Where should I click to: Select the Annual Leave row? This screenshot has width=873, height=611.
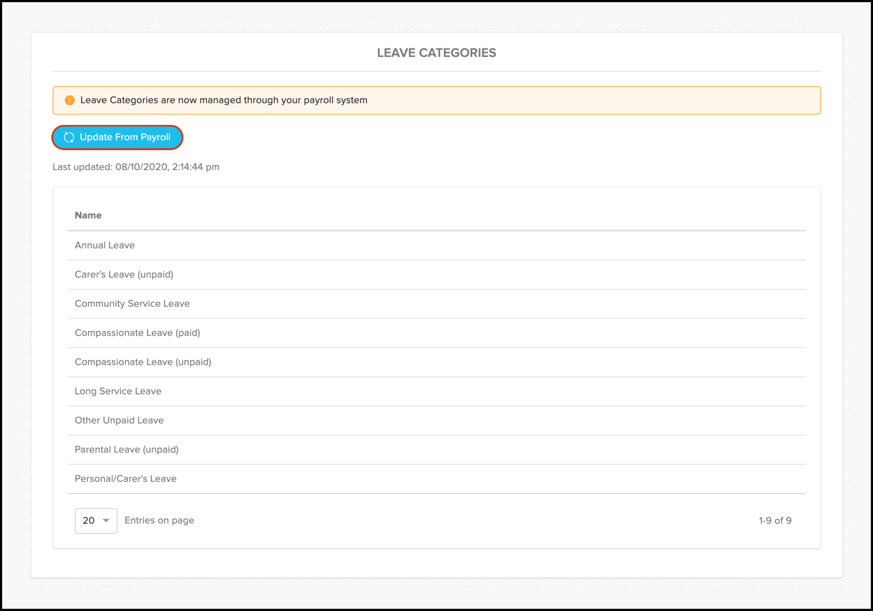105,245
